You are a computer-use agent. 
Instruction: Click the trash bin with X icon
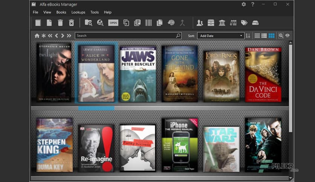click(71, 23)
